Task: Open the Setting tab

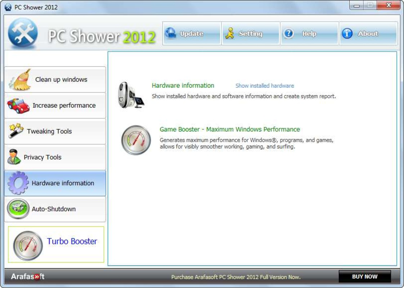Action: (251, 33)
